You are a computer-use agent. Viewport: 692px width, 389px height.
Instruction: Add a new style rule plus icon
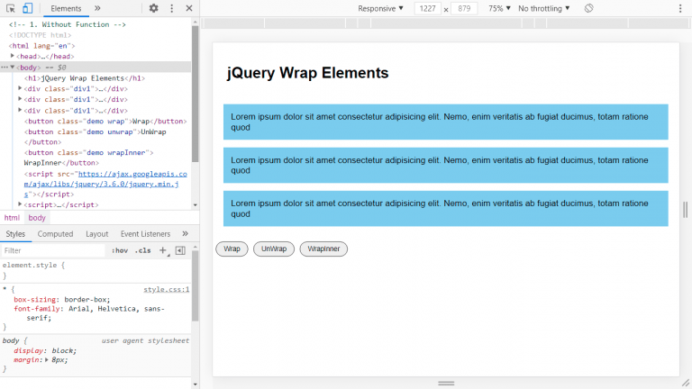(x=163, y=250)
